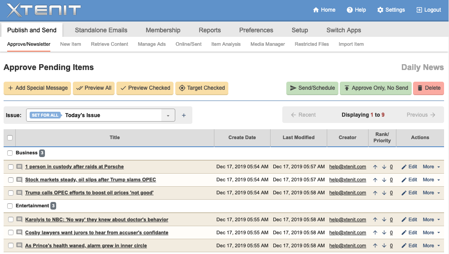Check the Porsche raids item checkbox

(x=11, y=167)
